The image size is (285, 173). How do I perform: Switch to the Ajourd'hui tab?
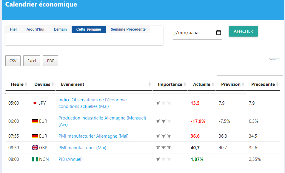[36, 29]
